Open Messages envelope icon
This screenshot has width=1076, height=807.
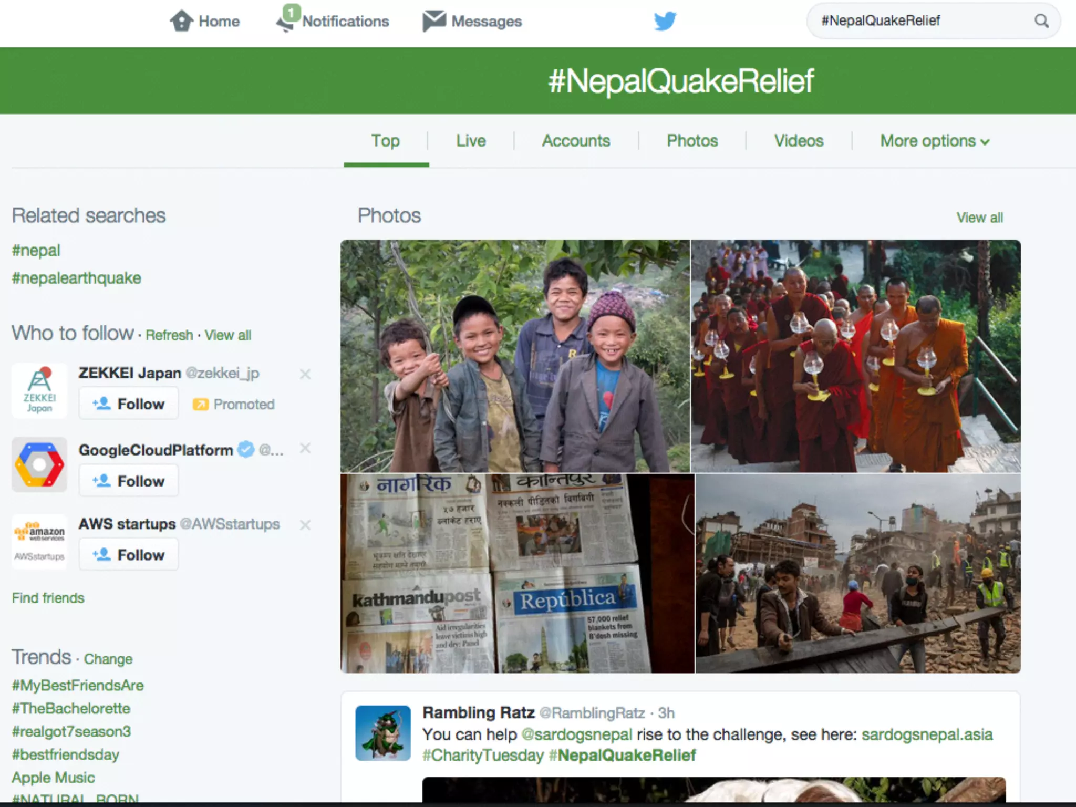[434, 21]
